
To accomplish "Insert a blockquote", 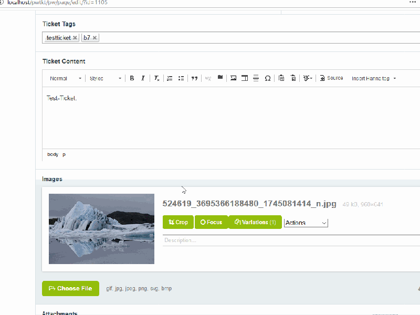I will [194, 78].
